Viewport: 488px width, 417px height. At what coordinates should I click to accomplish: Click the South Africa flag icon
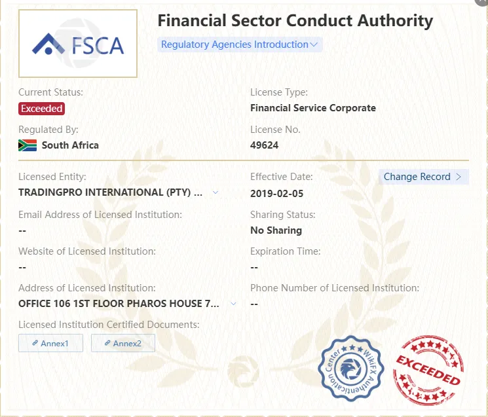tap(28, 145)
